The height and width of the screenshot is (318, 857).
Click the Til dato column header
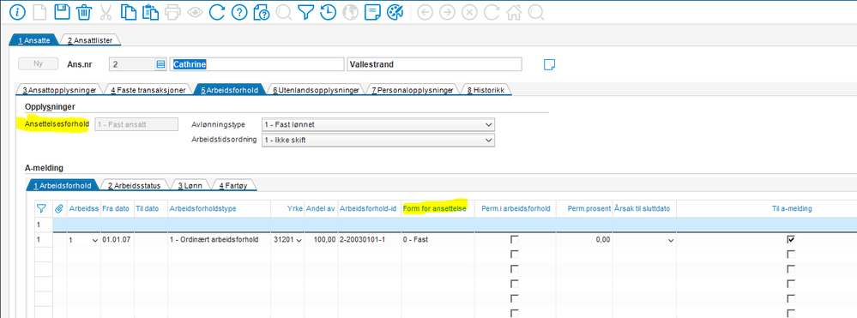(x=151, y=209)
